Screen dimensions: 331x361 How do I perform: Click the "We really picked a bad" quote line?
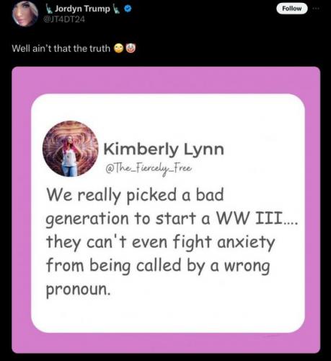coord(135,195)
